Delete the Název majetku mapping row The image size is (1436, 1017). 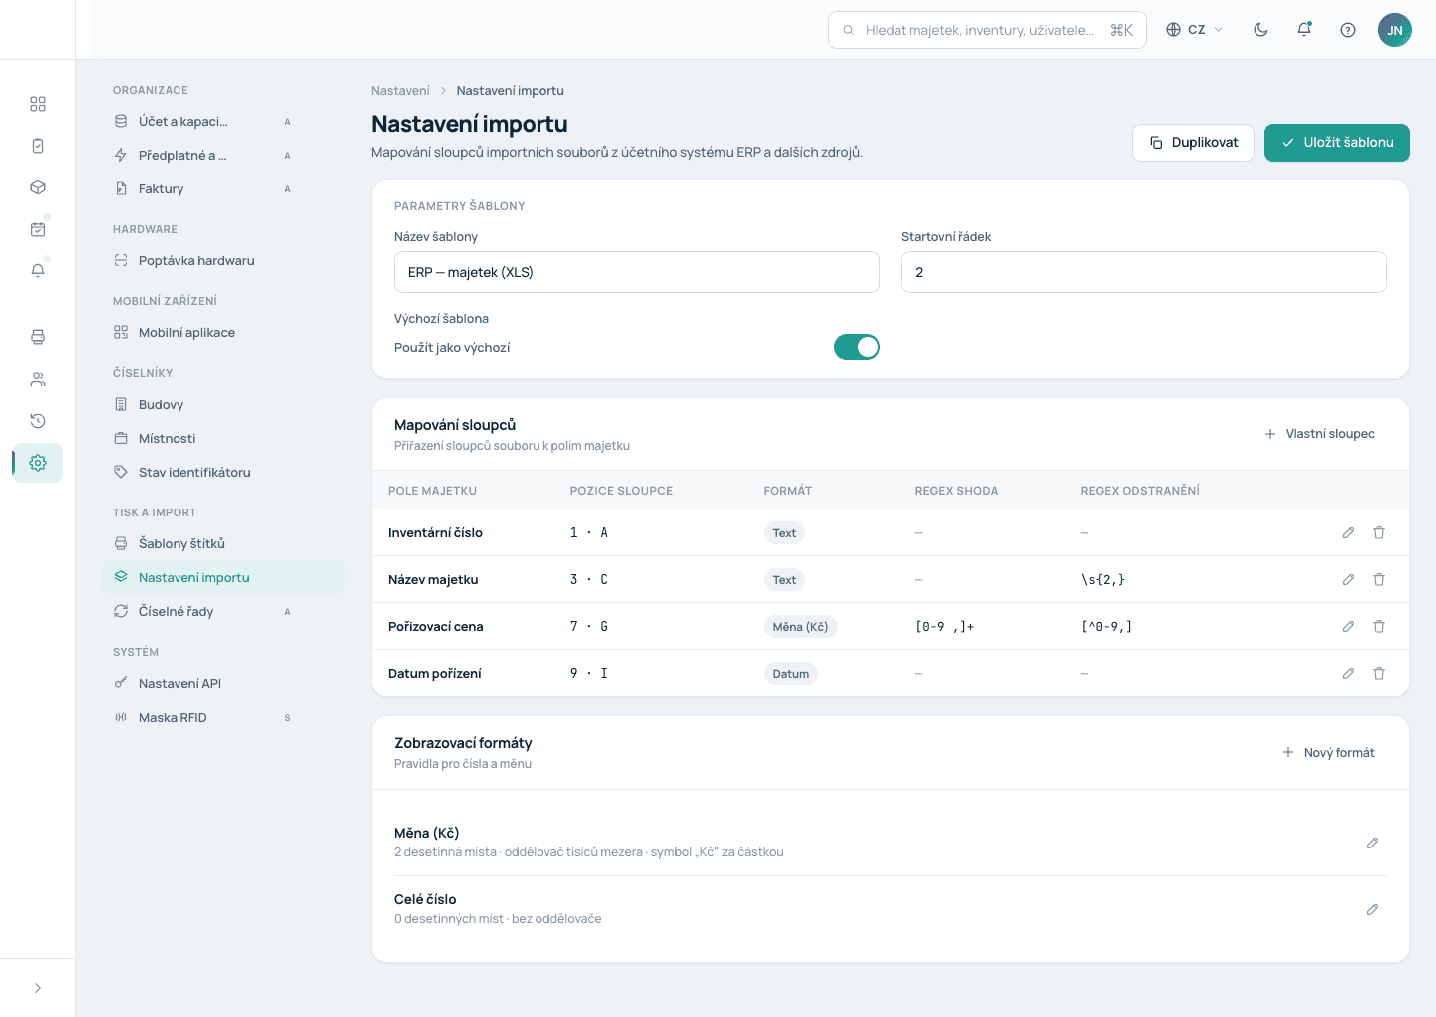[x=1379, y=580]
